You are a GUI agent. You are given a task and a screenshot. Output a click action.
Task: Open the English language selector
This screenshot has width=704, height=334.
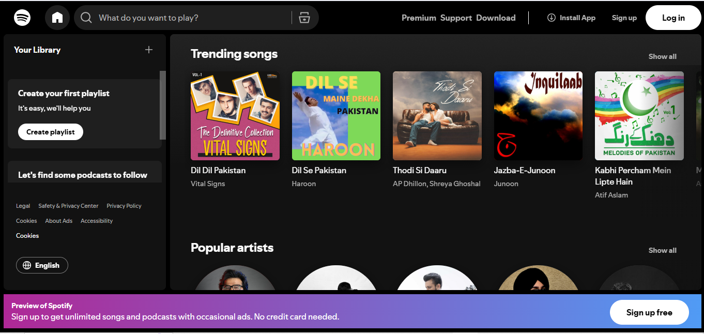42,265
